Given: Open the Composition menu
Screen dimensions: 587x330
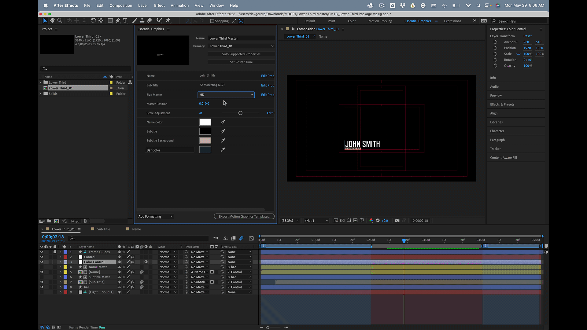Looking at the screenshot, I should 120,5.
